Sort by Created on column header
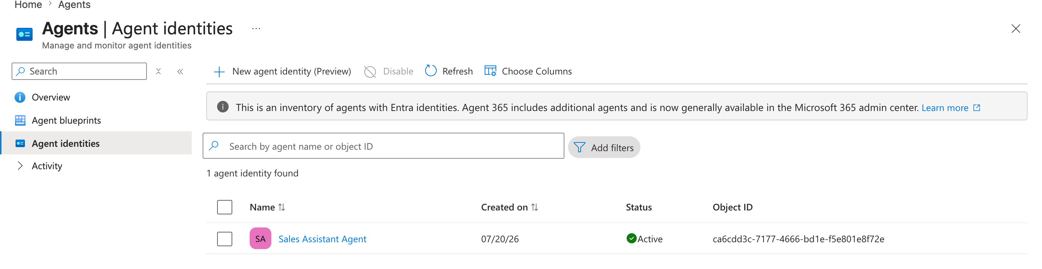 504,208
